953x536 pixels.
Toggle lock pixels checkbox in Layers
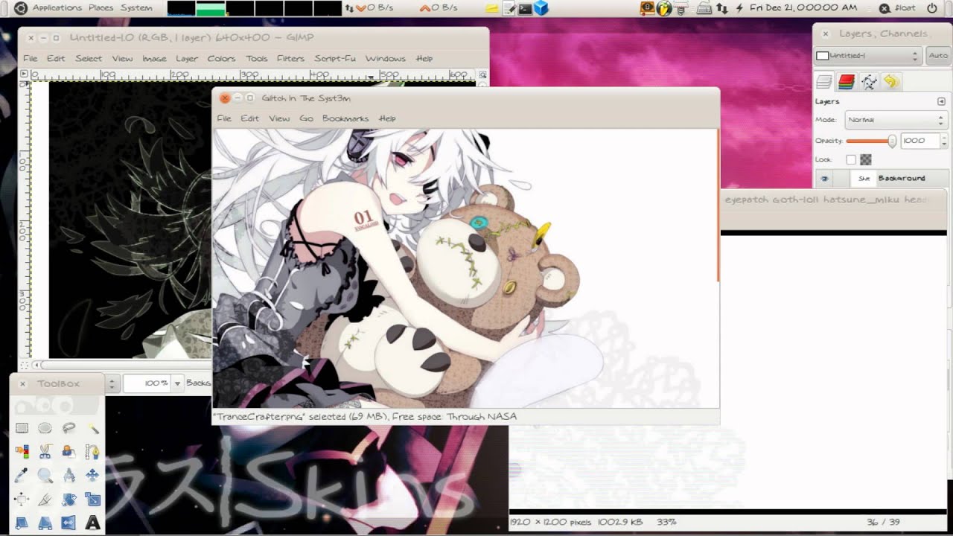(851, 159)
